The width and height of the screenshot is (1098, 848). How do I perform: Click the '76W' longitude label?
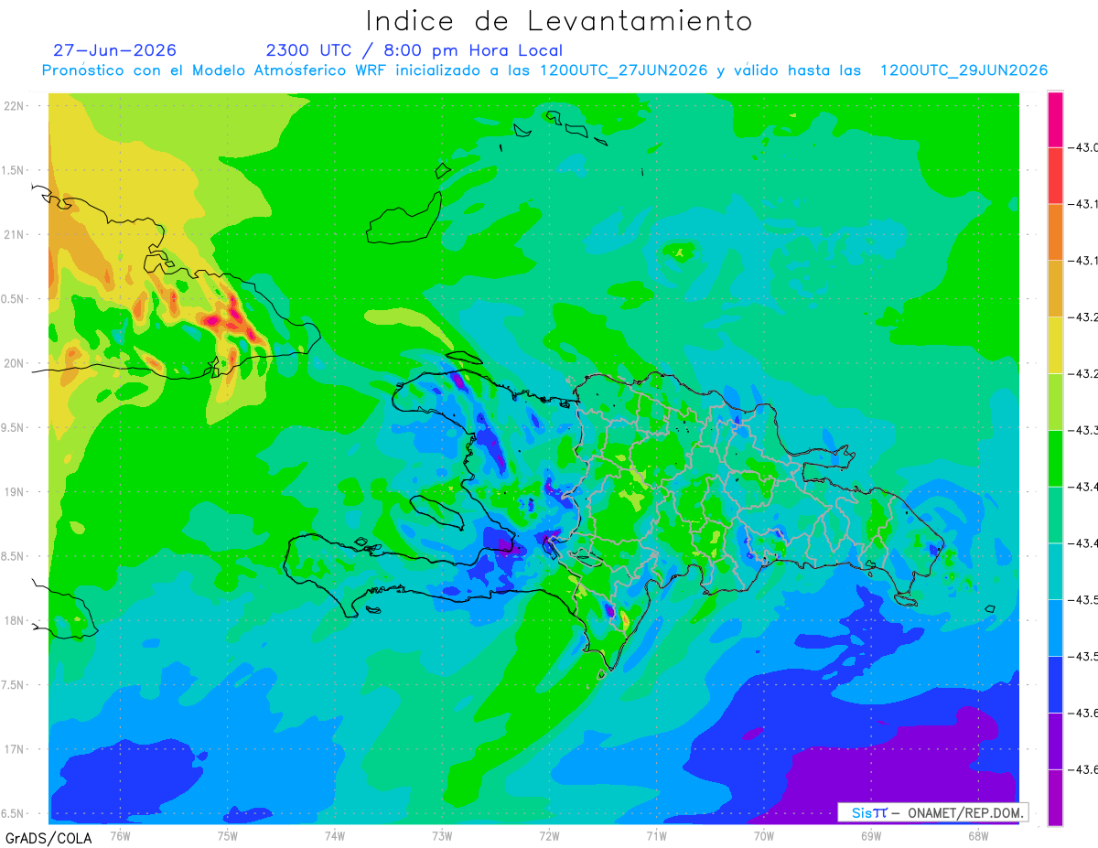click(120, 835)
